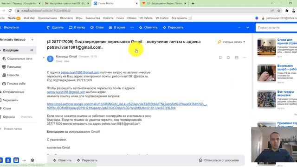
Task: Go to the next email arrow down
Action: tap(247, 27)
